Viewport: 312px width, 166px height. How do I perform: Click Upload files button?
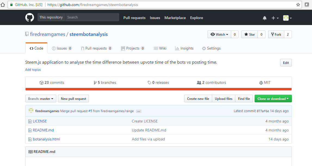(223, 99)
